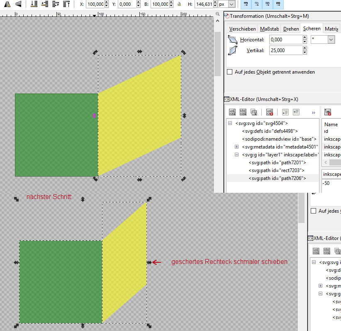Select the svg:path path7201 node
Image resolution: width=341 pixels, height=331 pixels.
[277, 163]
